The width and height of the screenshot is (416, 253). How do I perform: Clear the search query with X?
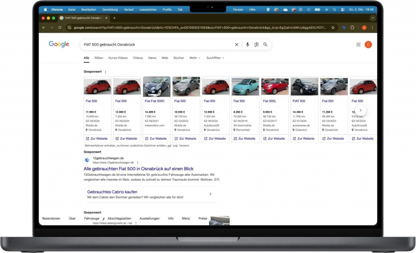[236, 45]
